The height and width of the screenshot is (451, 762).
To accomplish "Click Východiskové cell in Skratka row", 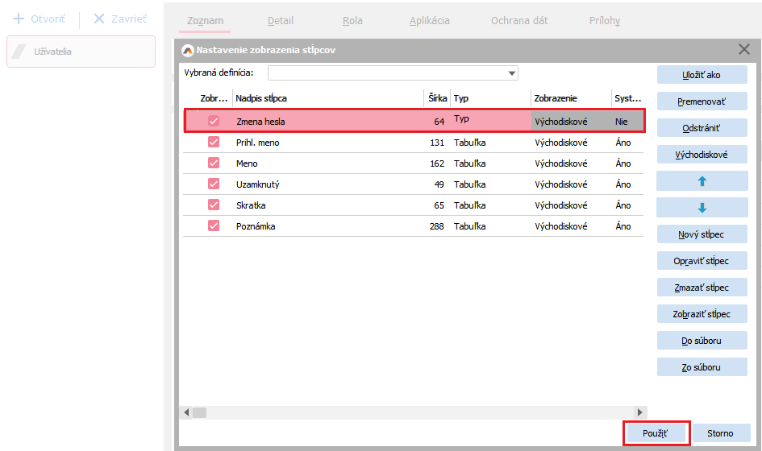I will (560, 205).
